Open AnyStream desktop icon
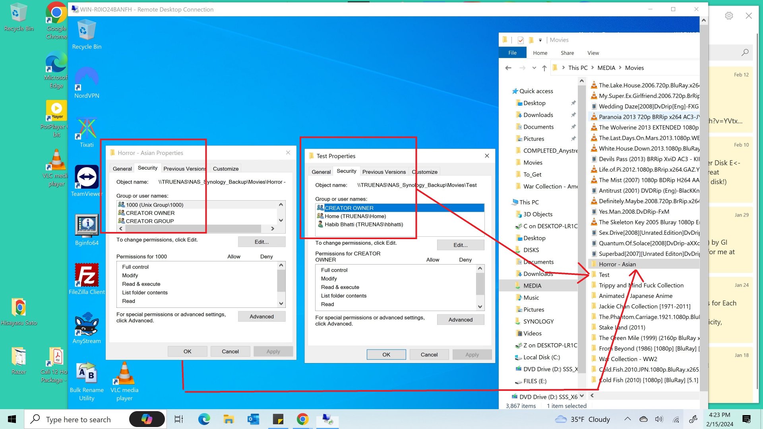763x429 pixels. [x=87, y=328]
